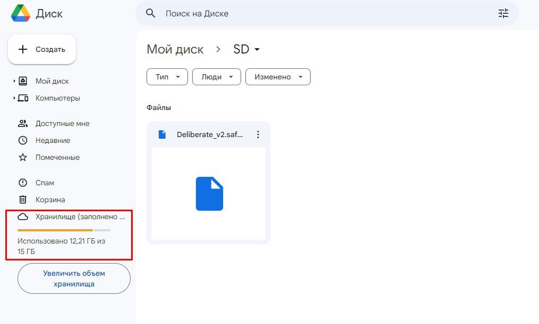Click the Компьютеры devices icon

tap(23, 98)
